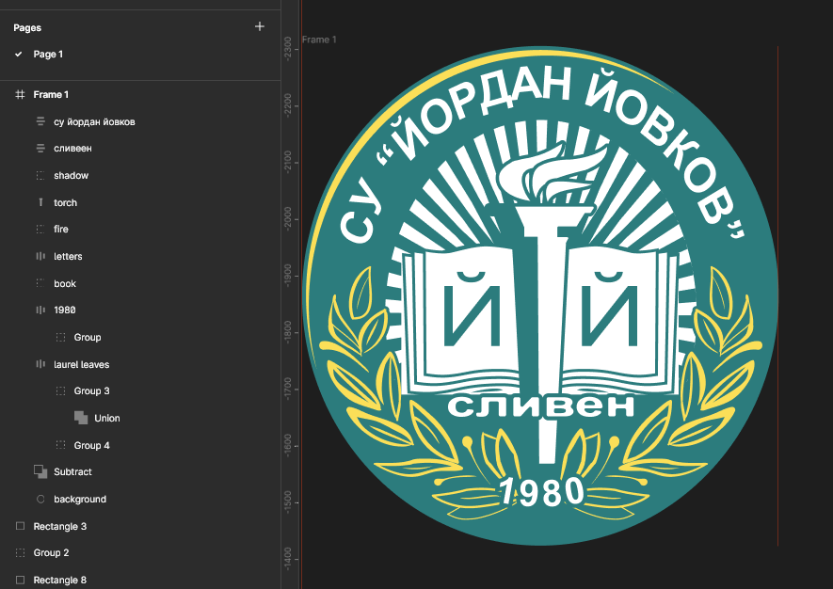The width and height of the screenshot is (833, 589).
Task: Select the nested Group layer name
Action: pyautogui.click(x=88, y=337)
